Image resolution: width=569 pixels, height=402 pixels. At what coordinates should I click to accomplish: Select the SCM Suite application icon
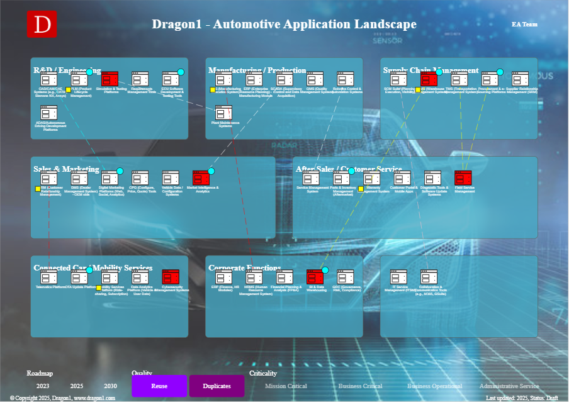tap(399, 79)
